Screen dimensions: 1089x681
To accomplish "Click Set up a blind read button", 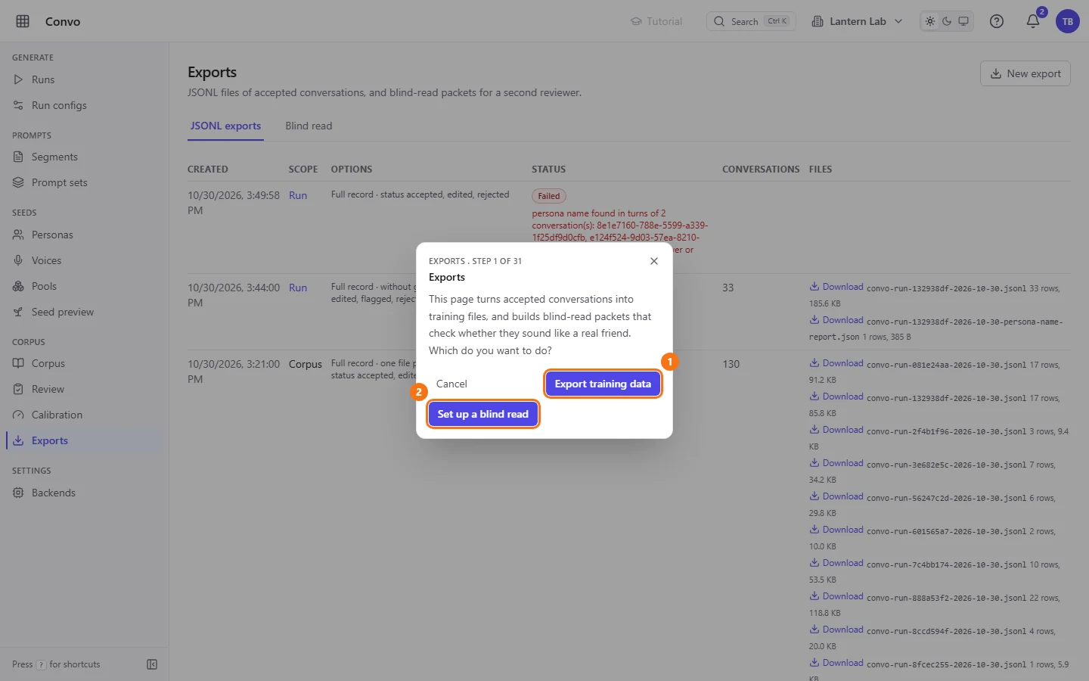I will pyautogui.click(x=483, y=414).
